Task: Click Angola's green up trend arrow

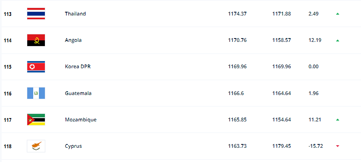Action: pyautogui.click(x=338, y=41)
